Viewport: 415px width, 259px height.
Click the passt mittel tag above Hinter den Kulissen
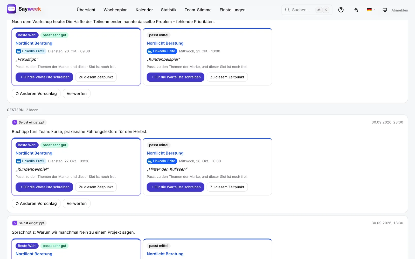coord(158,145)
